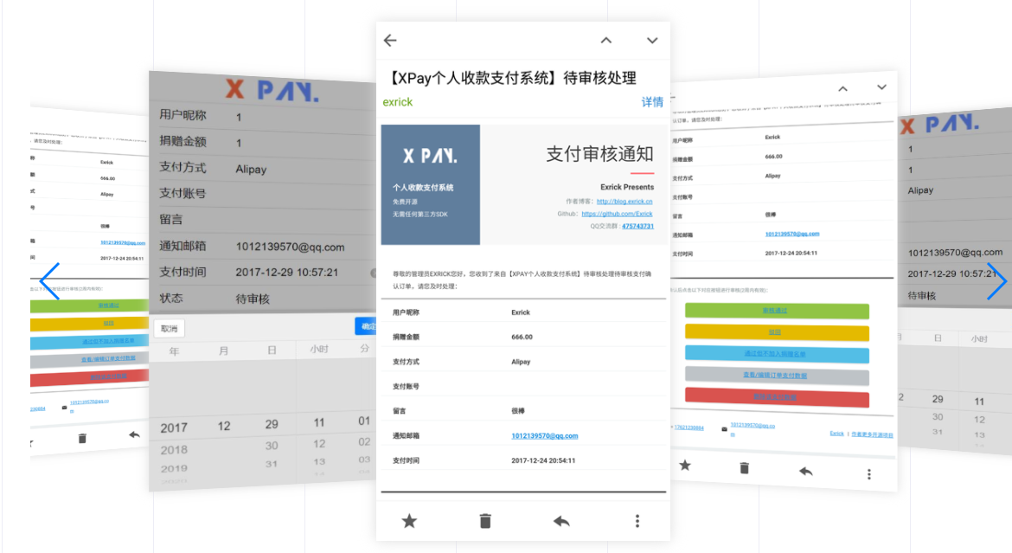Screen dimensions: 1012x553
Task: Open the three-dot menu in the right email card
Action: tap(868, 474)
